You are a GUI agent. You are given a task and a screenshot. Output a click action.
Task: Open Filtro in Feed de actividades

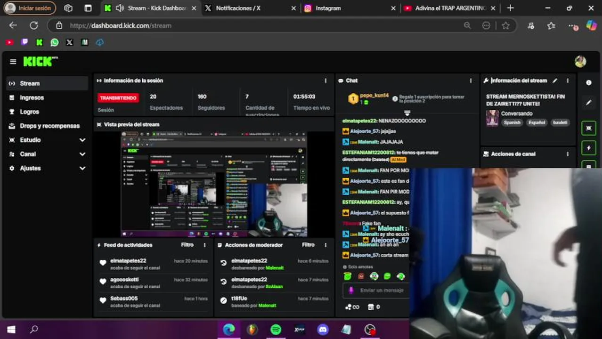pos(187,245)
